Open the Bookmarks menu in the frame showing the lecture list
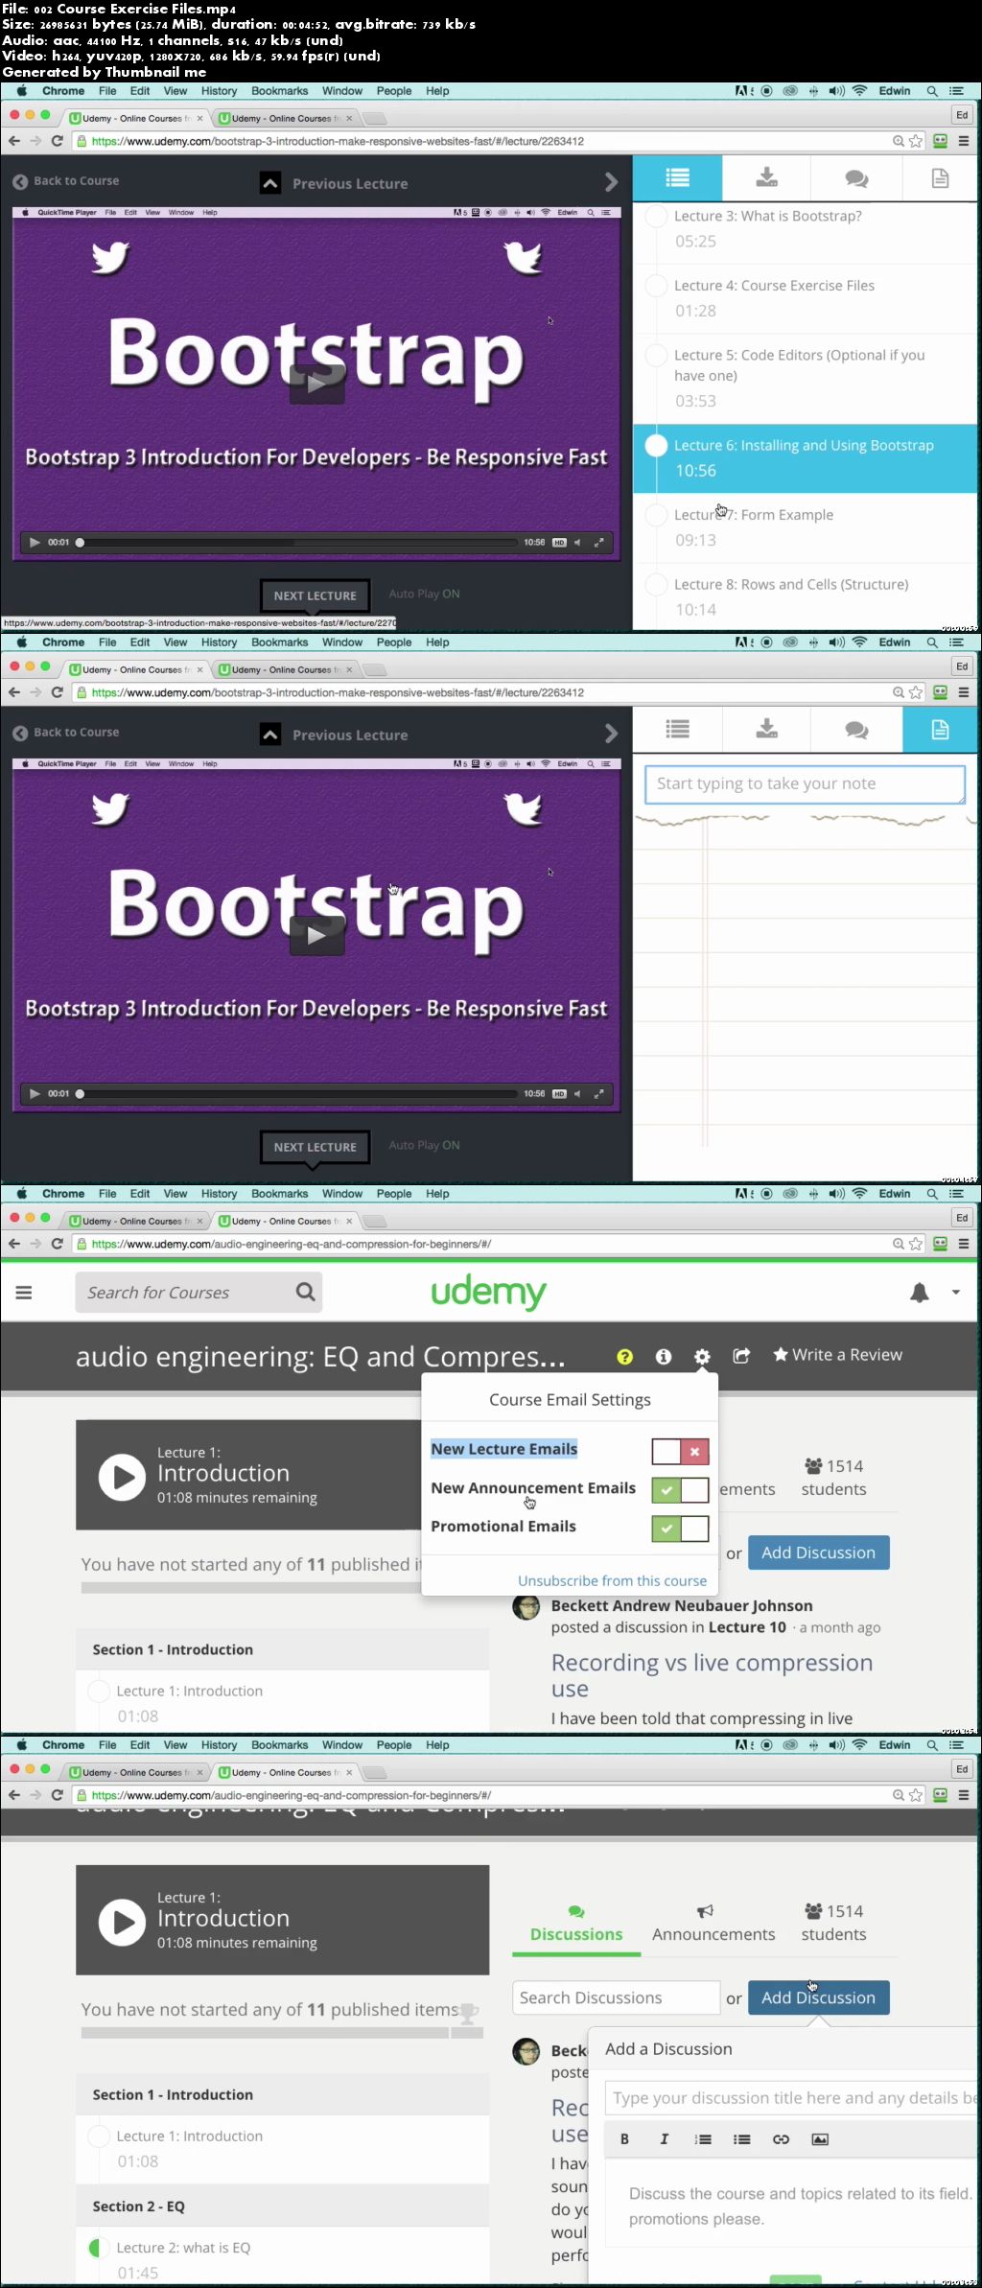 pos(279,91)
